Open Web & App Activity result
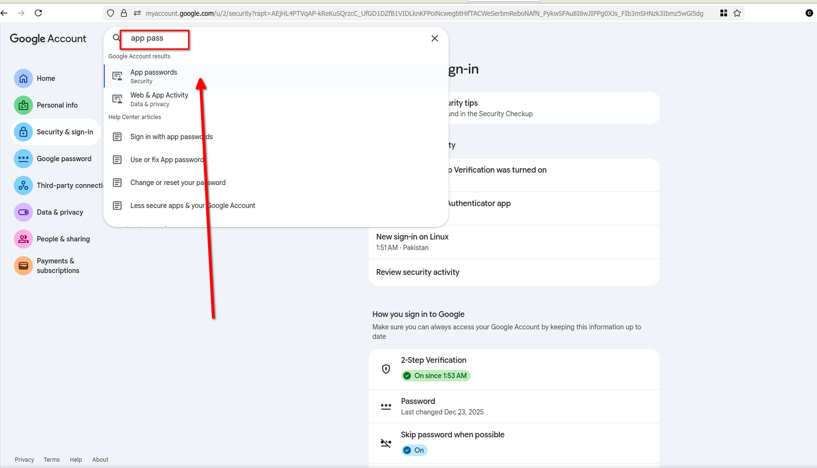Screen dimensions: 817x468 point(276,99)
